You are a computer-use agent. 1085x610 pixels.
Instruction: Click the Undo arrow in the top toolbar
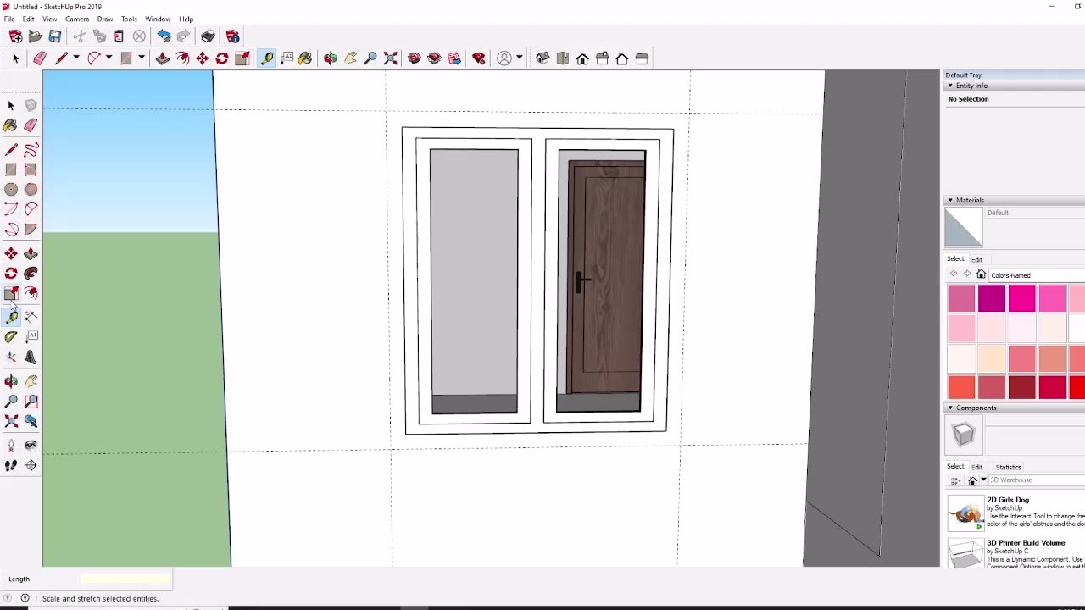coord(164,36)
